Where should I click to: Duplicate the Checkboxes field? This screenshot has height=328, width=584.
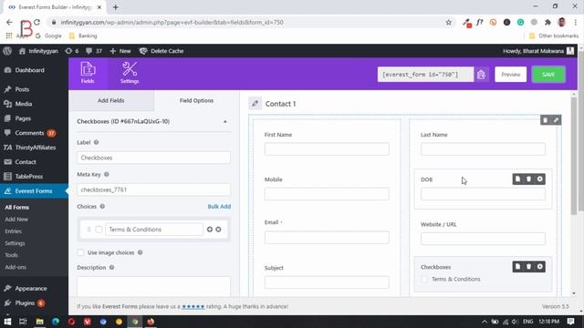pos(517,267)
